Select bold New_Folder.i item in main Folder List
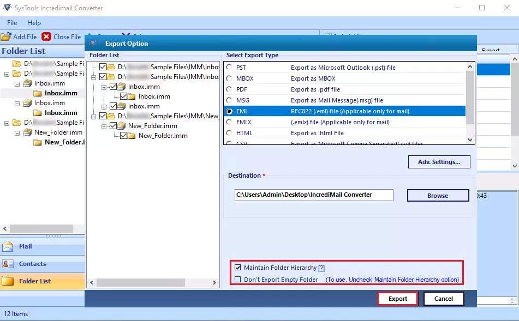 tap(65, 142)
